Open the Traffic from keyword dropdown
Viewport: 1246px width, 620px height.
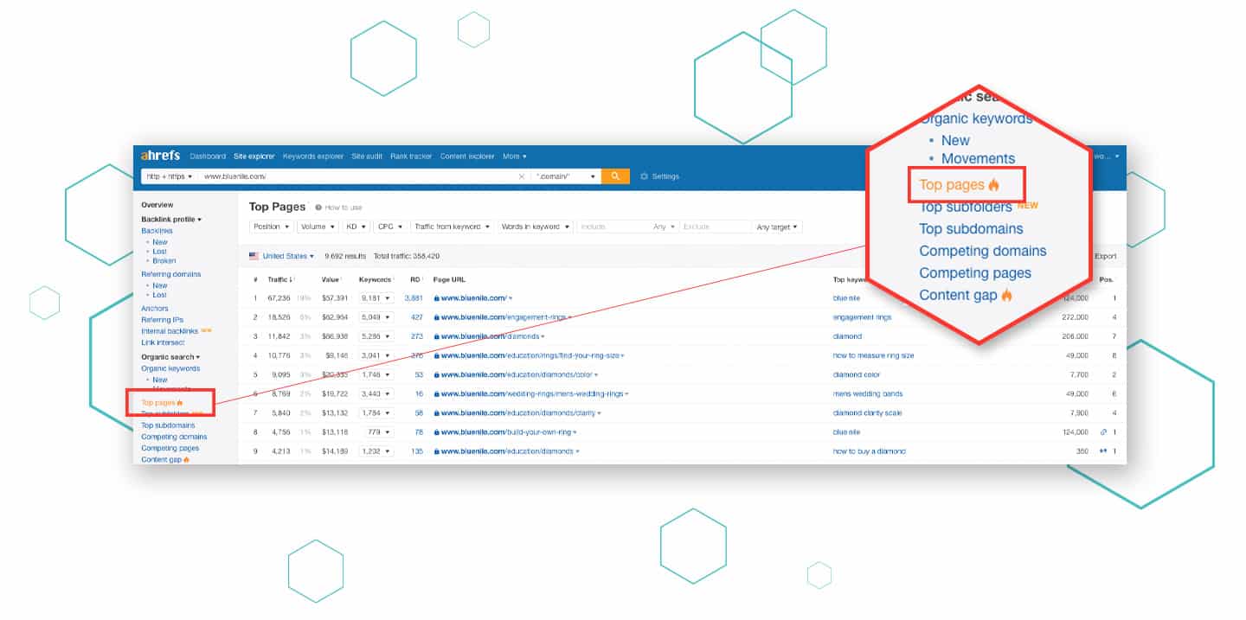(452, 227)
